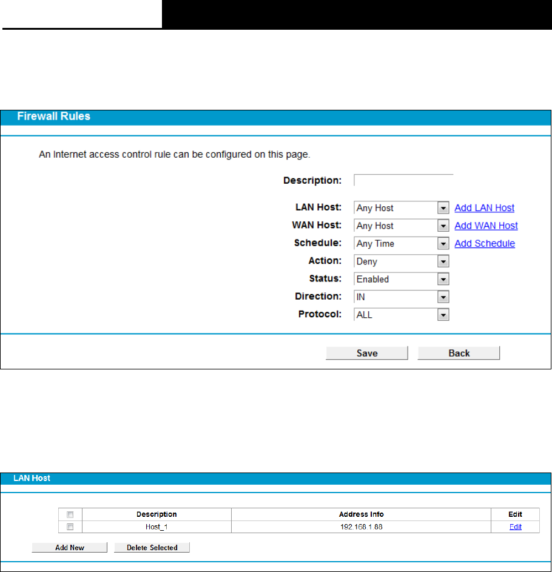
Task: Follow the Add WAN Host link
Action: pos(486,226)
